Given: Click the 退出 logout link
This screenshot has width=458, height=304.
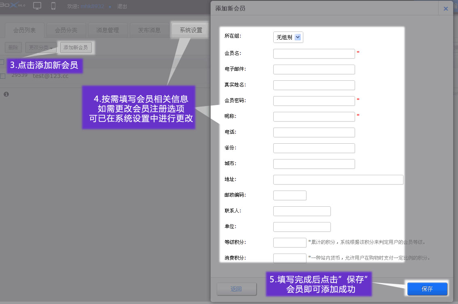Looking at the screenshot, I should [x=122, y=6].
